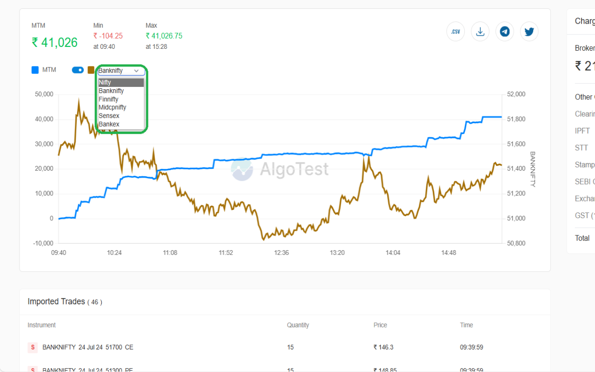
Task: Click the STT charge label
Action: coord(582,148)
